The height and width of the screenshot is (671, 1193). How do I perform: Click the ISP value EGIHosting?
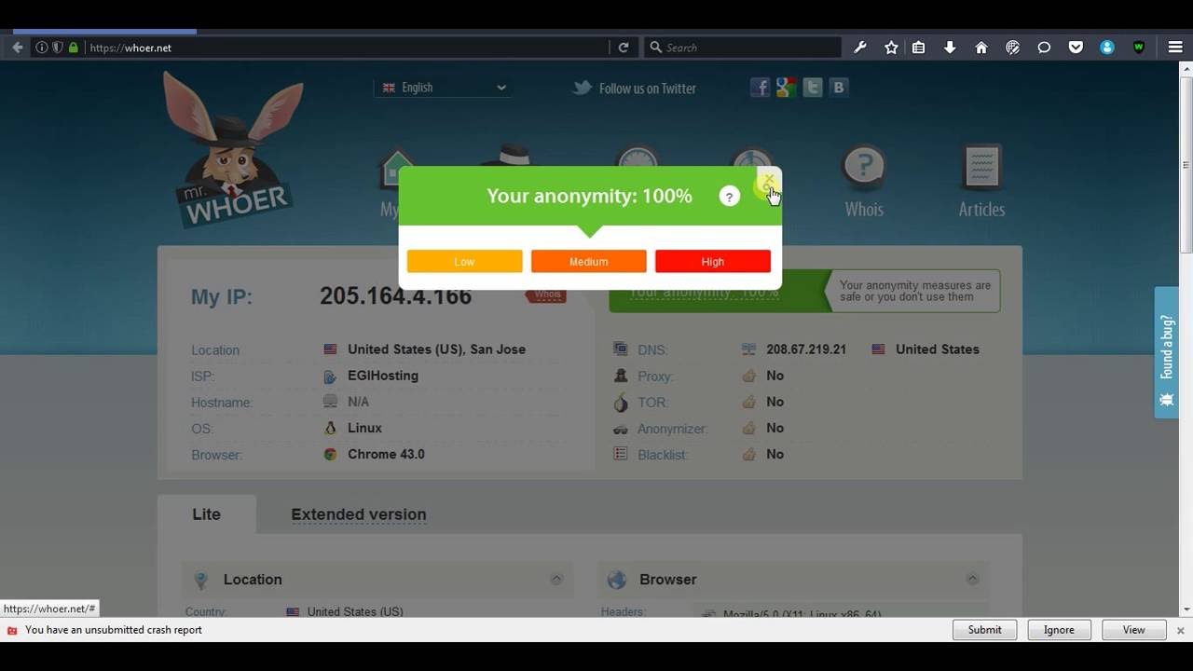(x=383, y=376)
